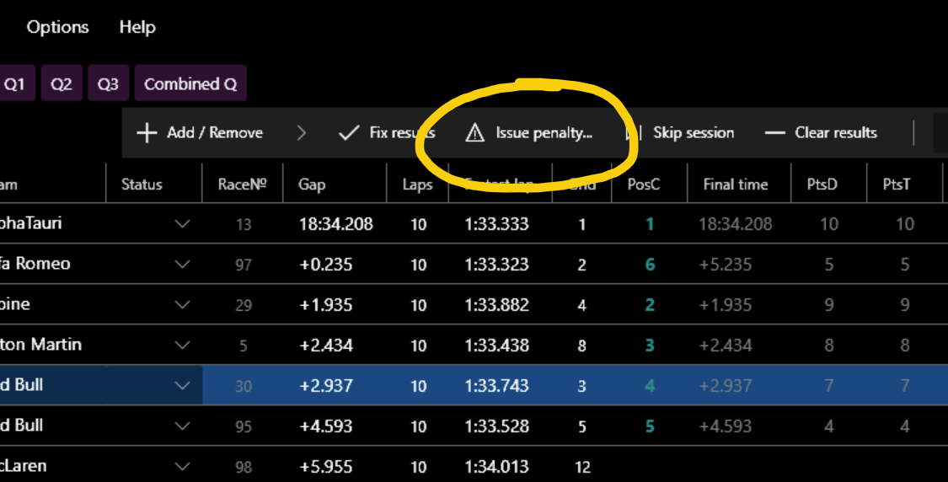Open status dropdown for car number 29
Image resolution: width=948 pixels, height=482 pixels.
(182, 305)
